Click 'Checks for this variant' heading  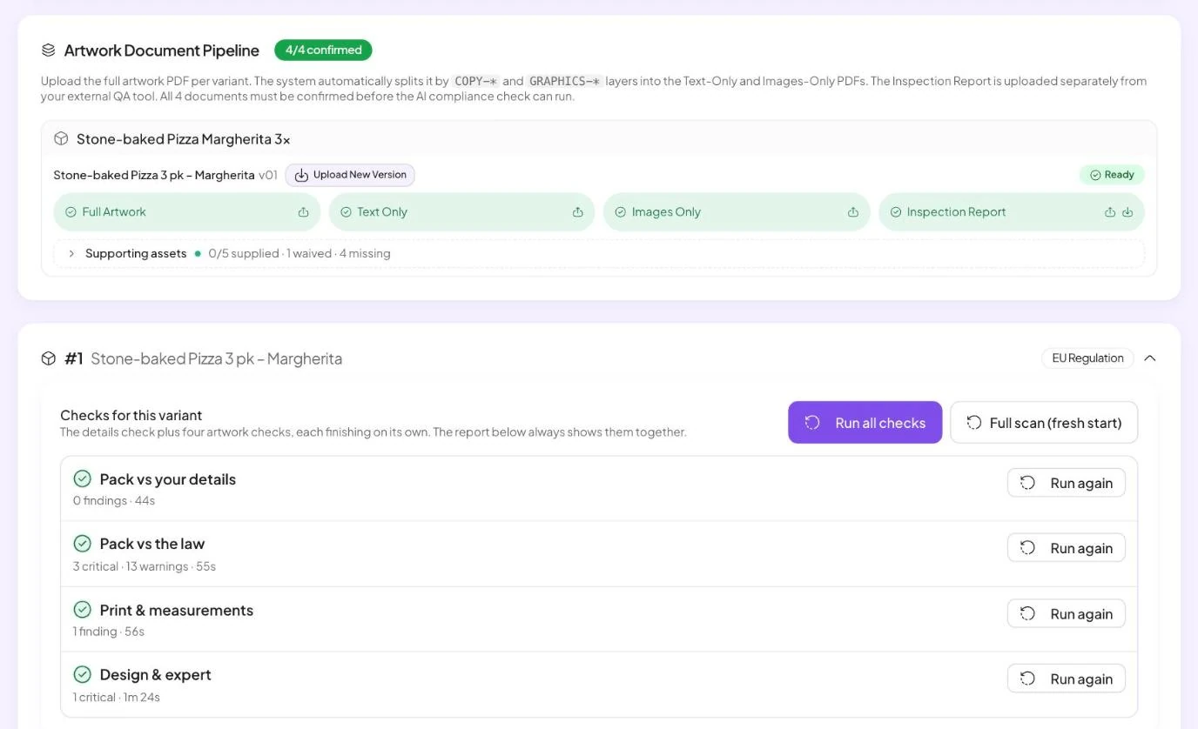pos(131,416)
